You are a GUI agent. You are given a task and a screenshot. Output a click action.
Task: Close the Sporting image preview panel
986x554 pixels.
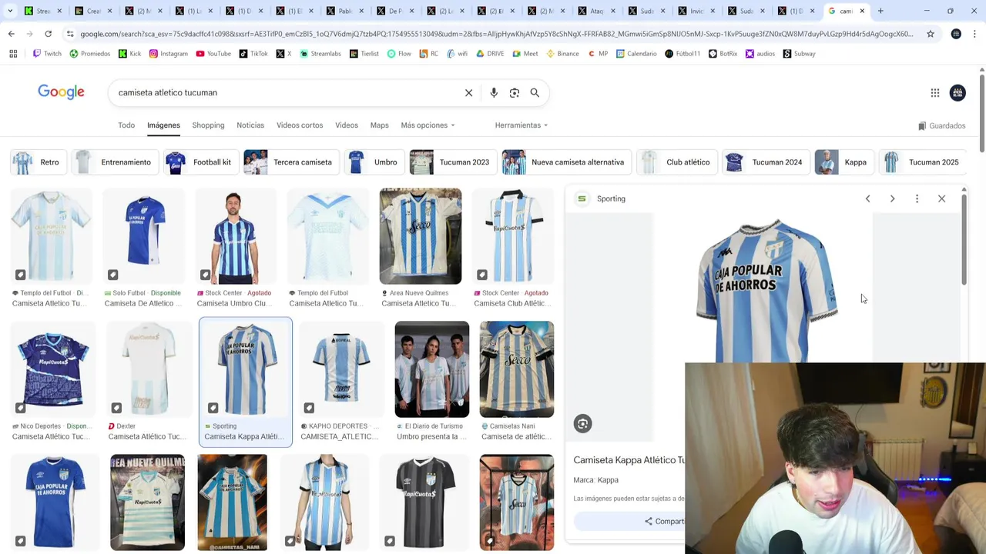click(941, 199)
